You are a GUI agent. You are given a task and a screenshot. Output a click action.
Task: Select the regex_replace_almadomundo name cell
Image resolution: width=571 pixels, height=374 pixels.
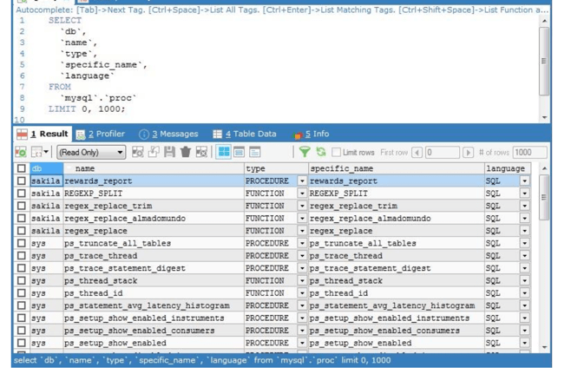(154, 219)
